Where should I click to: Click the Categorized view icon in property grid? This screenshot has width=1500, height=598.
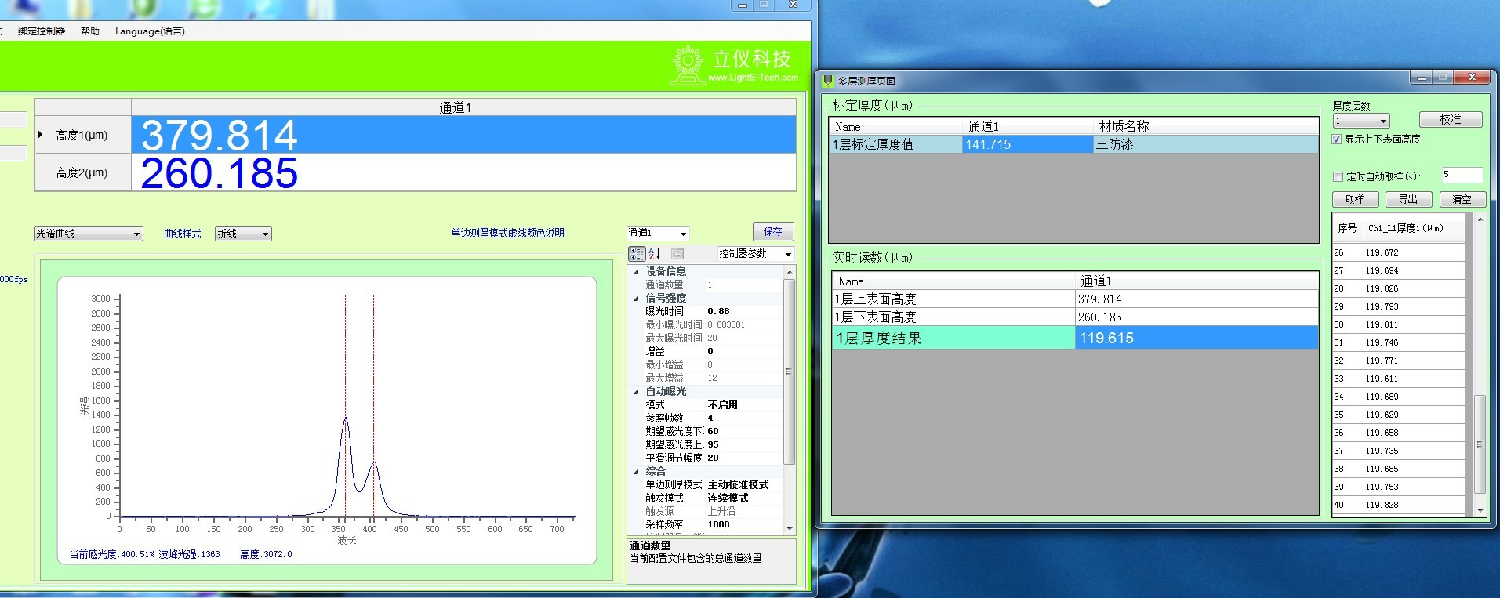(637, 254)
